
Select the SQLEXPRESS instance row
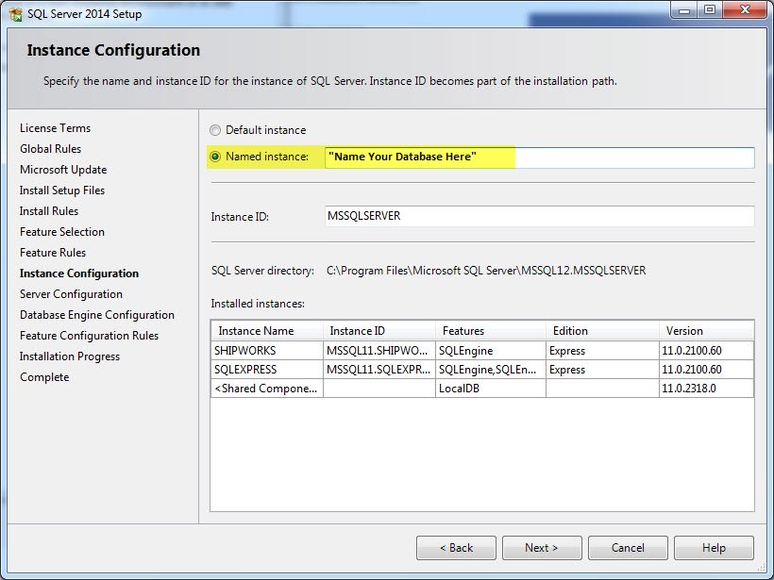tap(482, 370)
